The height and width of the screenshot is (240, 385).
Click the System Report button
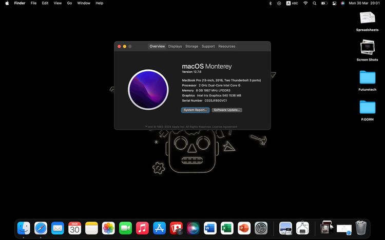point(196,110)
